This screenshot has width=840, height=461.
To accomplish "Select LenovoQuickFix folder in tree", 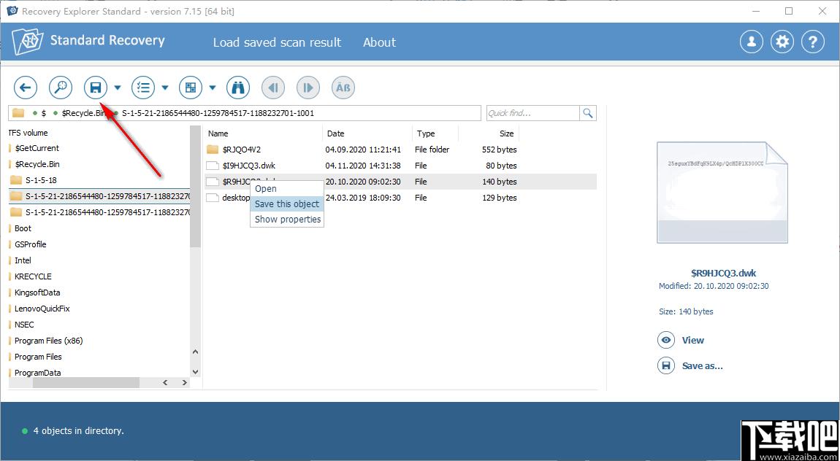I will (x=42, y=309).
